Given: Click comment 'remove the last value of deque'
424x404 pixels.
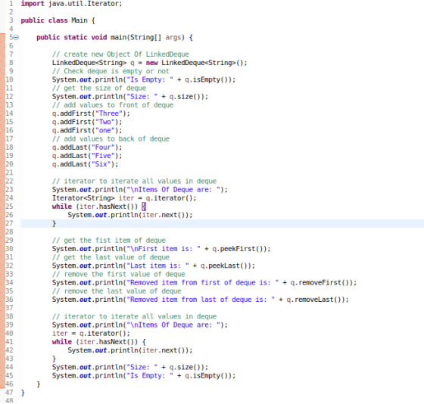Looking at the screenshot, I should pos(117,291).
